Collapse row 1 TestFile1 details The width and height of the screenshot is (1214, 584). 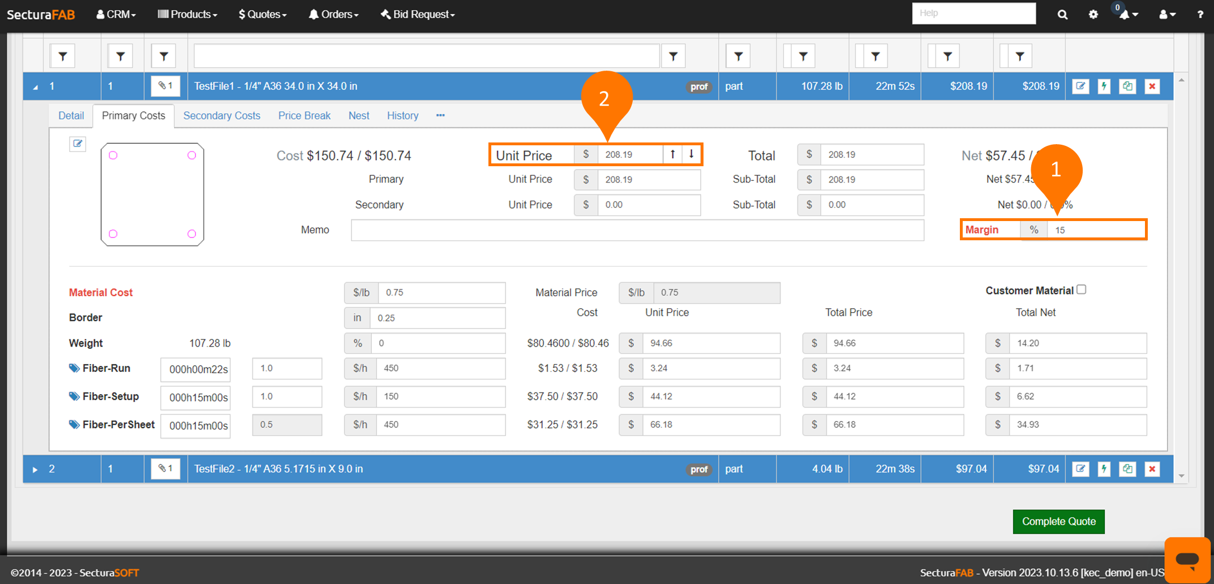[x=35, y=87]
